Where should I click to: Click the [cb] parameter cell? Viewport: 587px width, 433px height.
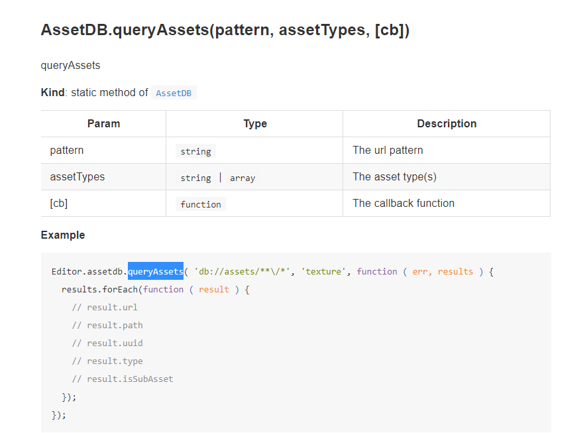58,203
